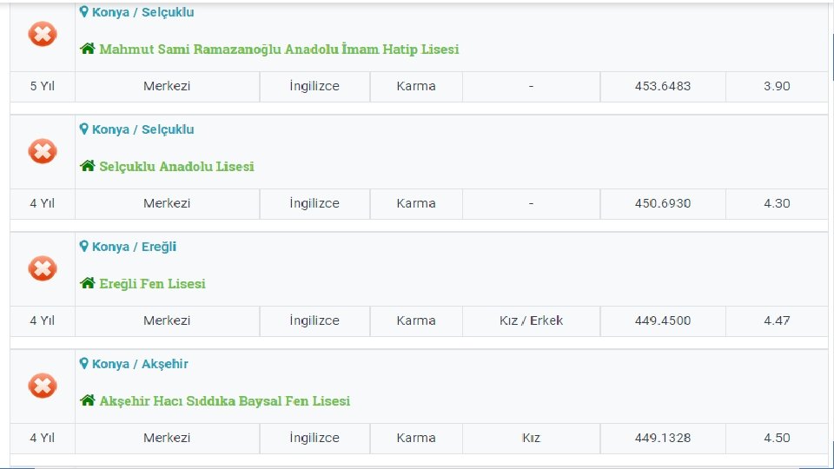Click the location pin above Selçuklu Anadolu Lisesi
Screen dimensions: 834x469
click(84, 129)
